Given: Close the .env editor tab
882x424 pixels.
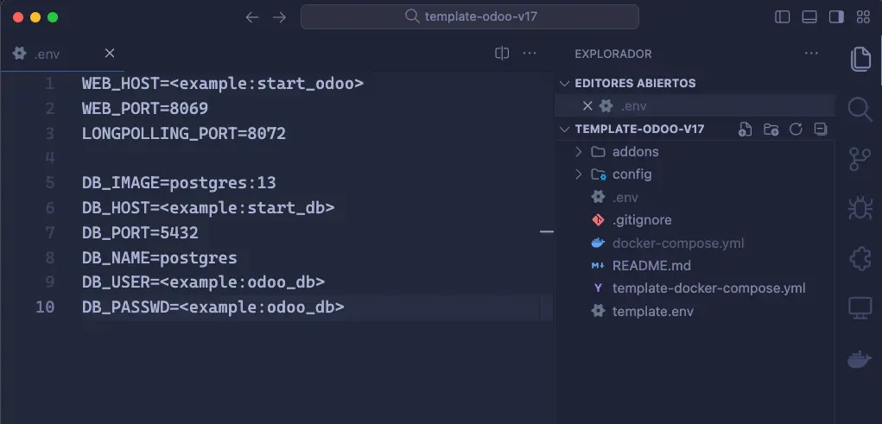Looking at the screenshot, I should (x=110, y=53).
